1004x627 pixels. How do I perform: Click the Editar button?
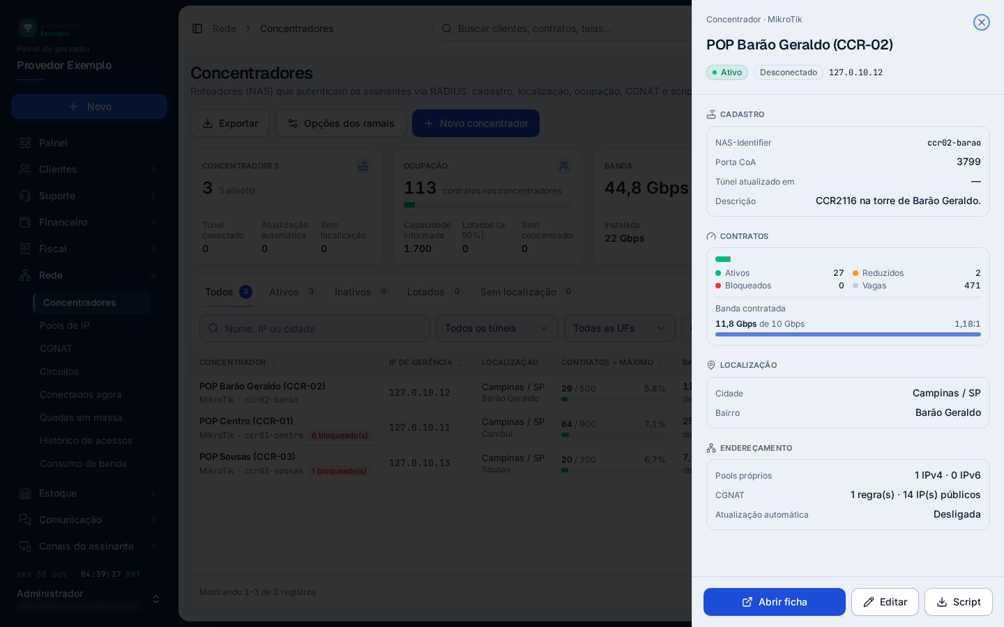pyautogui.click(x=885, y=602)
